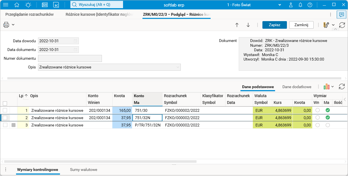Open the user account icon
Screen dimensions: 348x176
(291, 5)
